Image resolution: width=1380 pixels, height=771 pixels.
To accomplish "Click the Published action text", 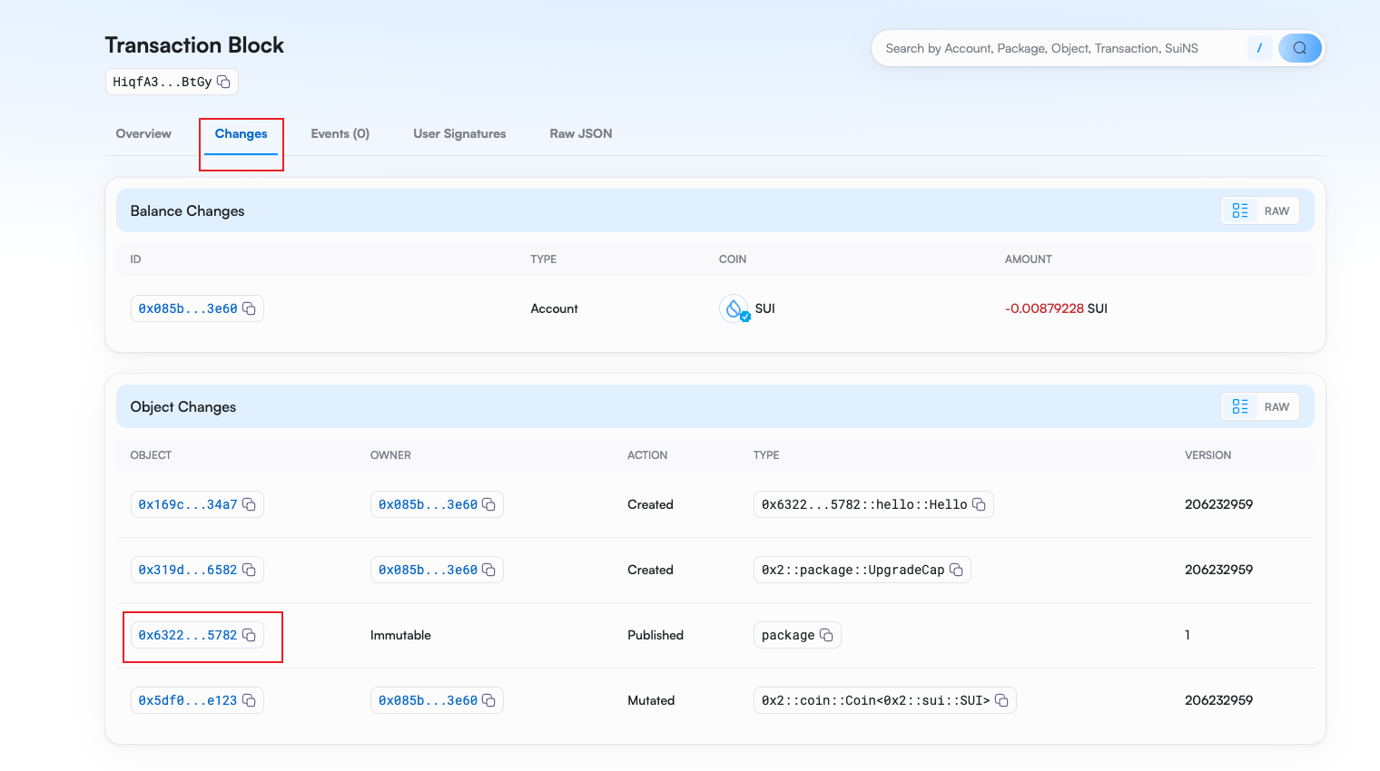I will [x=655, y=635].
